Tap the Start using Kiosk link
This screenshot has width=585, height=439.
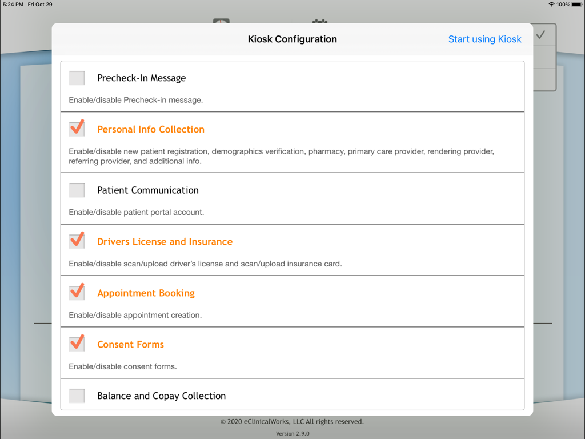click(485, 39)
